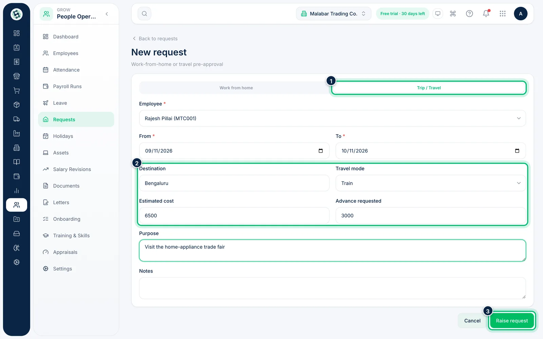This screenshot has width=543, height=339.
Task: Switch to Work from home tab
Action: (x=236, y=88)
